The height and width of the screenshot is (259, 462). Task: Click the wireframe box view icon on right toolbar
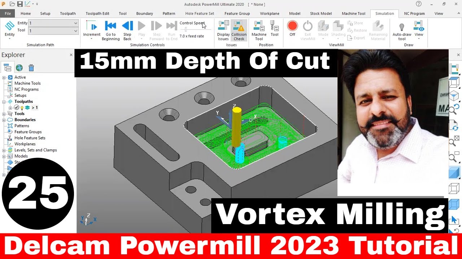point(454,82)
